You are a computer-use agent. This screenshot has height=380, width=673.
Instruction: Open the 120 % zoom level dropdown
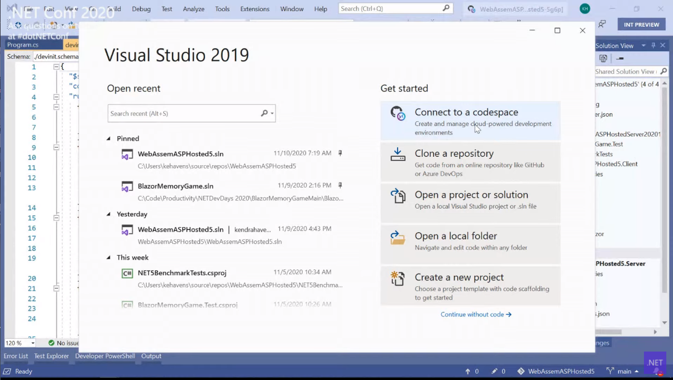32,343
